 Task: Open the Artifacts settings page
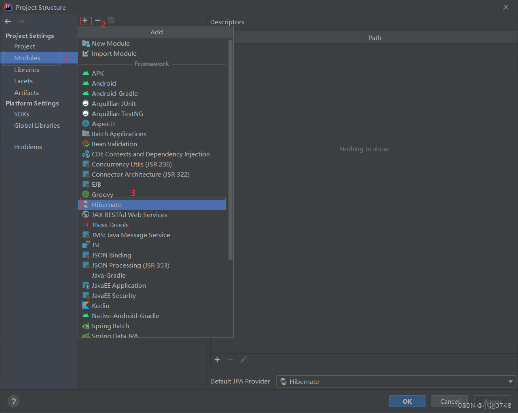tap(26, 93)
